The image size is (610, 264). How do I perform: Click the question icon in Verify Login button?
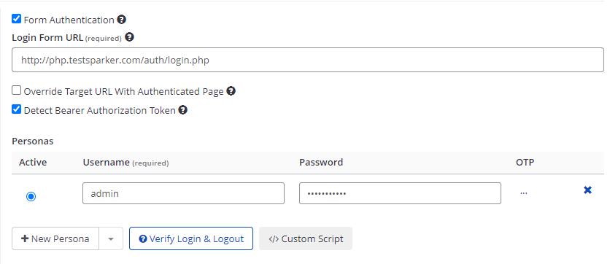click(143, 238)
